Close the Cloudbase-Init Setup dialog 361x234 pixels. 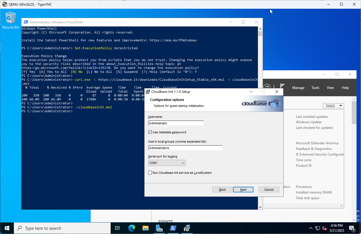(x=277, y=92)
